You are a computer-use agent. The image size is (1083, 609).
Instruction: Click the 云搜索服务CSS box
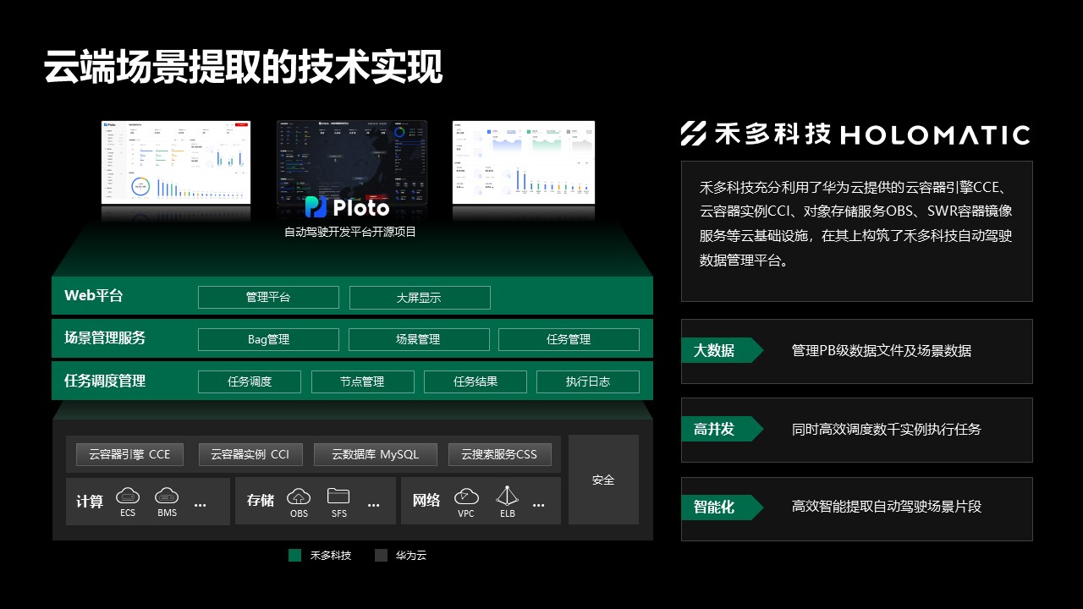(x=499, y=454)
